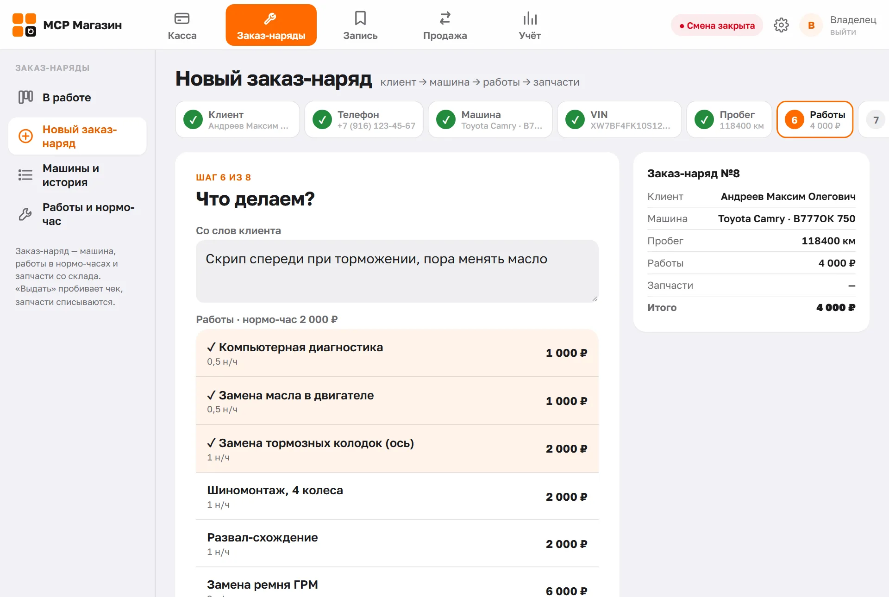889x597 pixels.
Task: Select the Работы step 6 chip
Action: (x=815, y=119)
